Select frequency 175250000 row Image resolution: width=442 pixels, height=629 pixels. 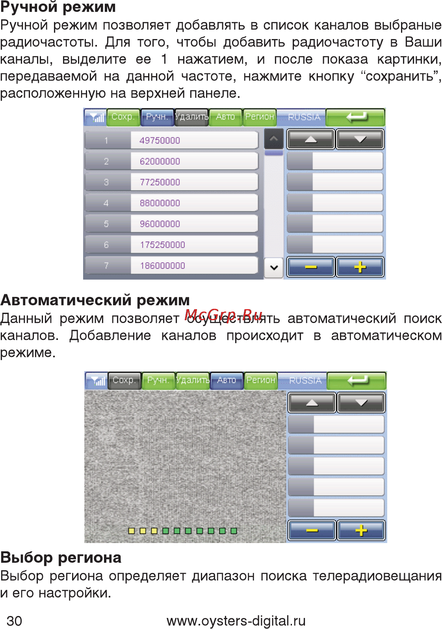(x=171, y=245)
